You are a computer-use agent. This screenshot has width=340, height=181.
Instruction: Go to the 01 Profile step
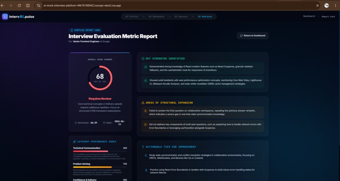pos(132,17)
